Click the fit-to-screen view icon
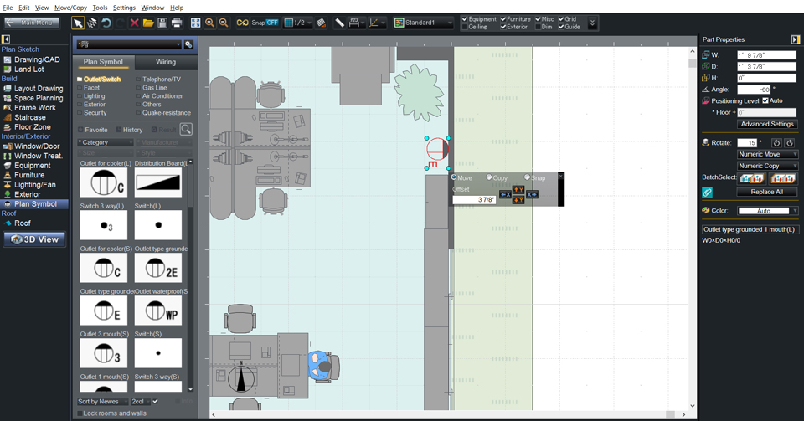This screenshot has height=421, width=804. [x=195, y=23]
